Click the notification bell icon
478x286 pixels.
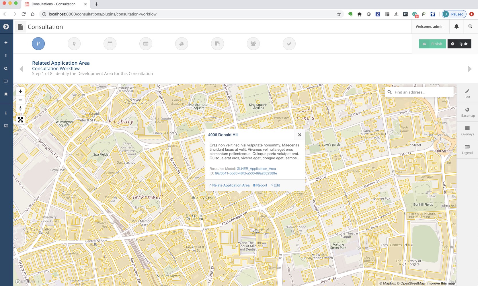coord(456,26)
